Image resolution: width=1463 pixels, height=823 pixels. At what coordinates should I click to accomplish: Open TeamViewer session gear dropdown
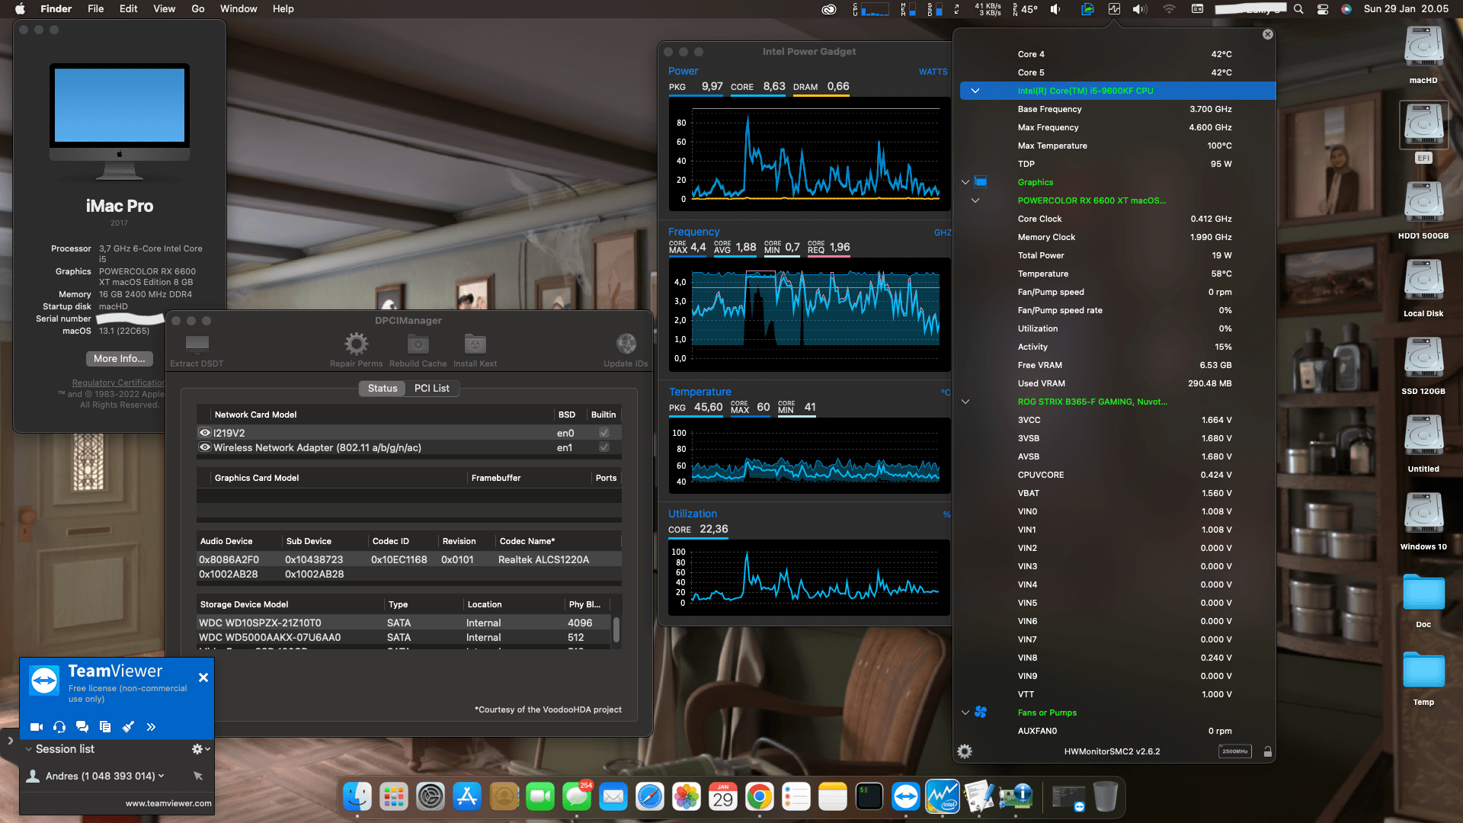pos(200,749)
